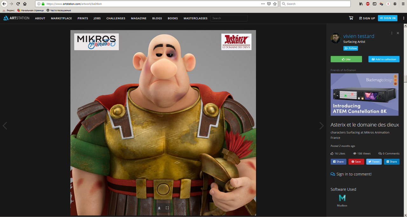407x217 pixels.
Task: Open the Blackmagic ATEM Constellation ad
Action: pyautogui.click(x=364, y=94)
